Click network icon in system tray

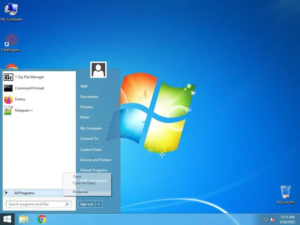pos(265,219)
